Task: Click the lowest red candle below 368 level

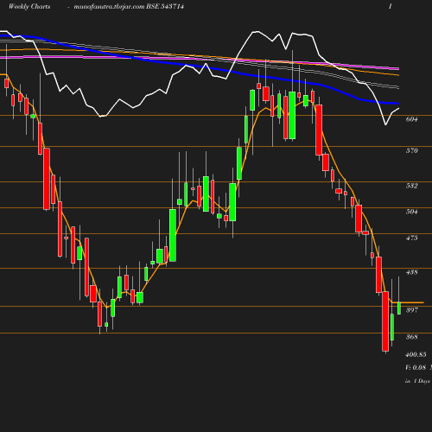Action: pyautogui.click(x=385, y=321)
